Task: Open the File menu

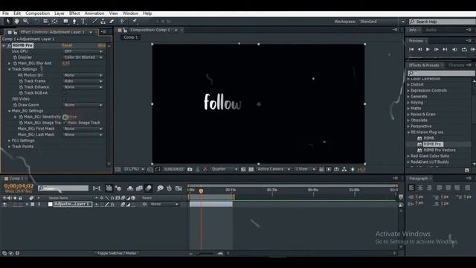Action: 5,13
